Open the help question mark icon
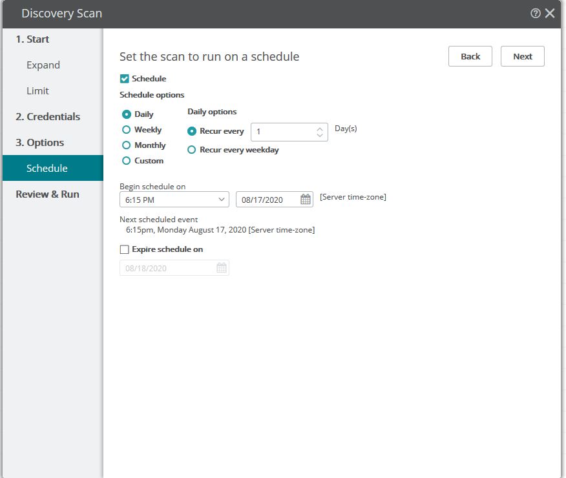The image size is (566, 478). [x=536, y=14]
